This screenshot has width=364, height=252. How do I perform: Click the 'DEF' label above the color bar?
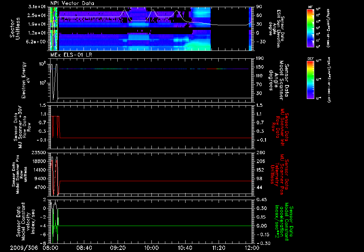(x=310, y=59)
